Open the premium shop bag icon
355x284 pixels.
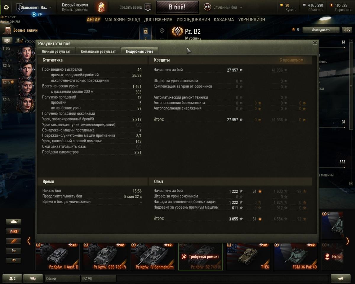[101, 7]
